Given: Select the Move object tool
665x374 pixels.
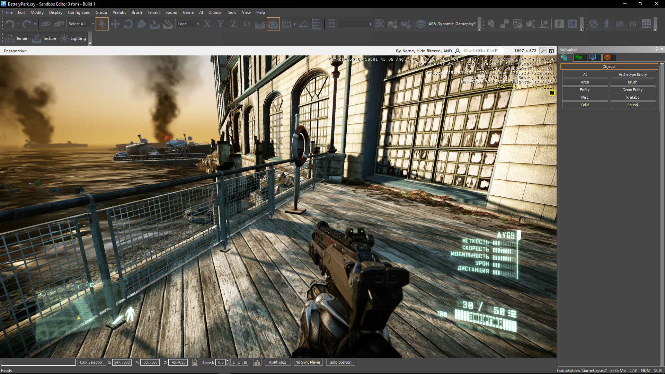Looking at the screenshot, I should [x=115, y=24].
